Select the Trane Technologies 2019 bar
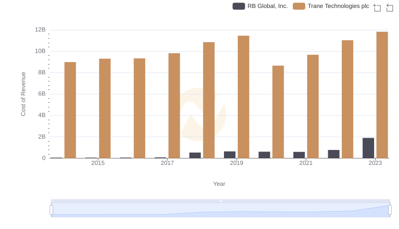The height and width of the screenshot is (229, 399). (243, 97)
